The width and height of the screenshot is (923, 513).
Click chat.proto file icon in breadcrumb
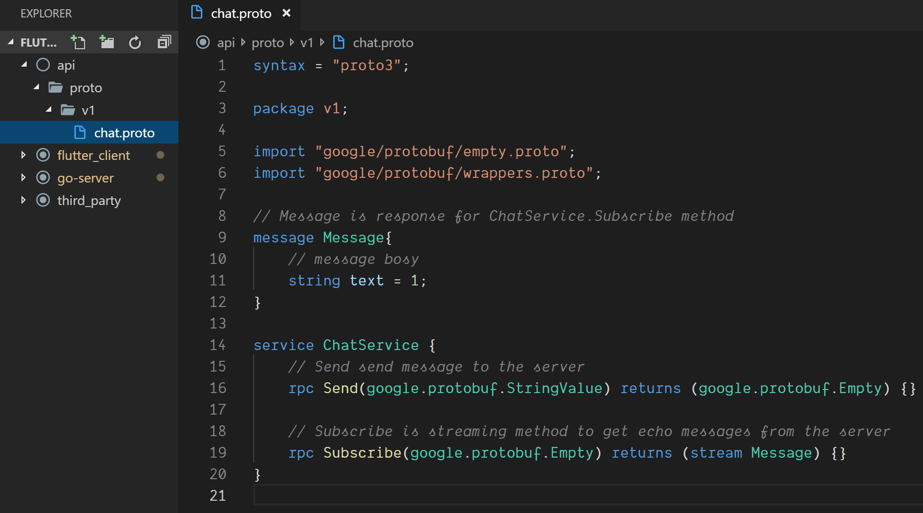click(x=339, y=42)
